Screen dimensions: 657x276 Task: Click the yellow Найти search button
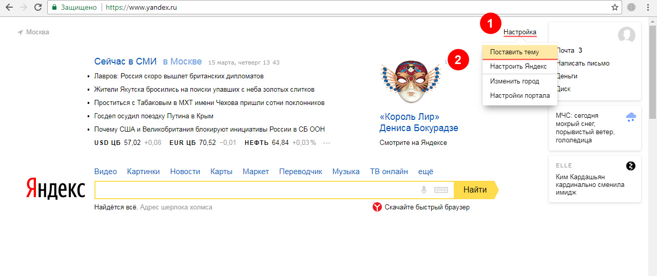pos(475,190)
